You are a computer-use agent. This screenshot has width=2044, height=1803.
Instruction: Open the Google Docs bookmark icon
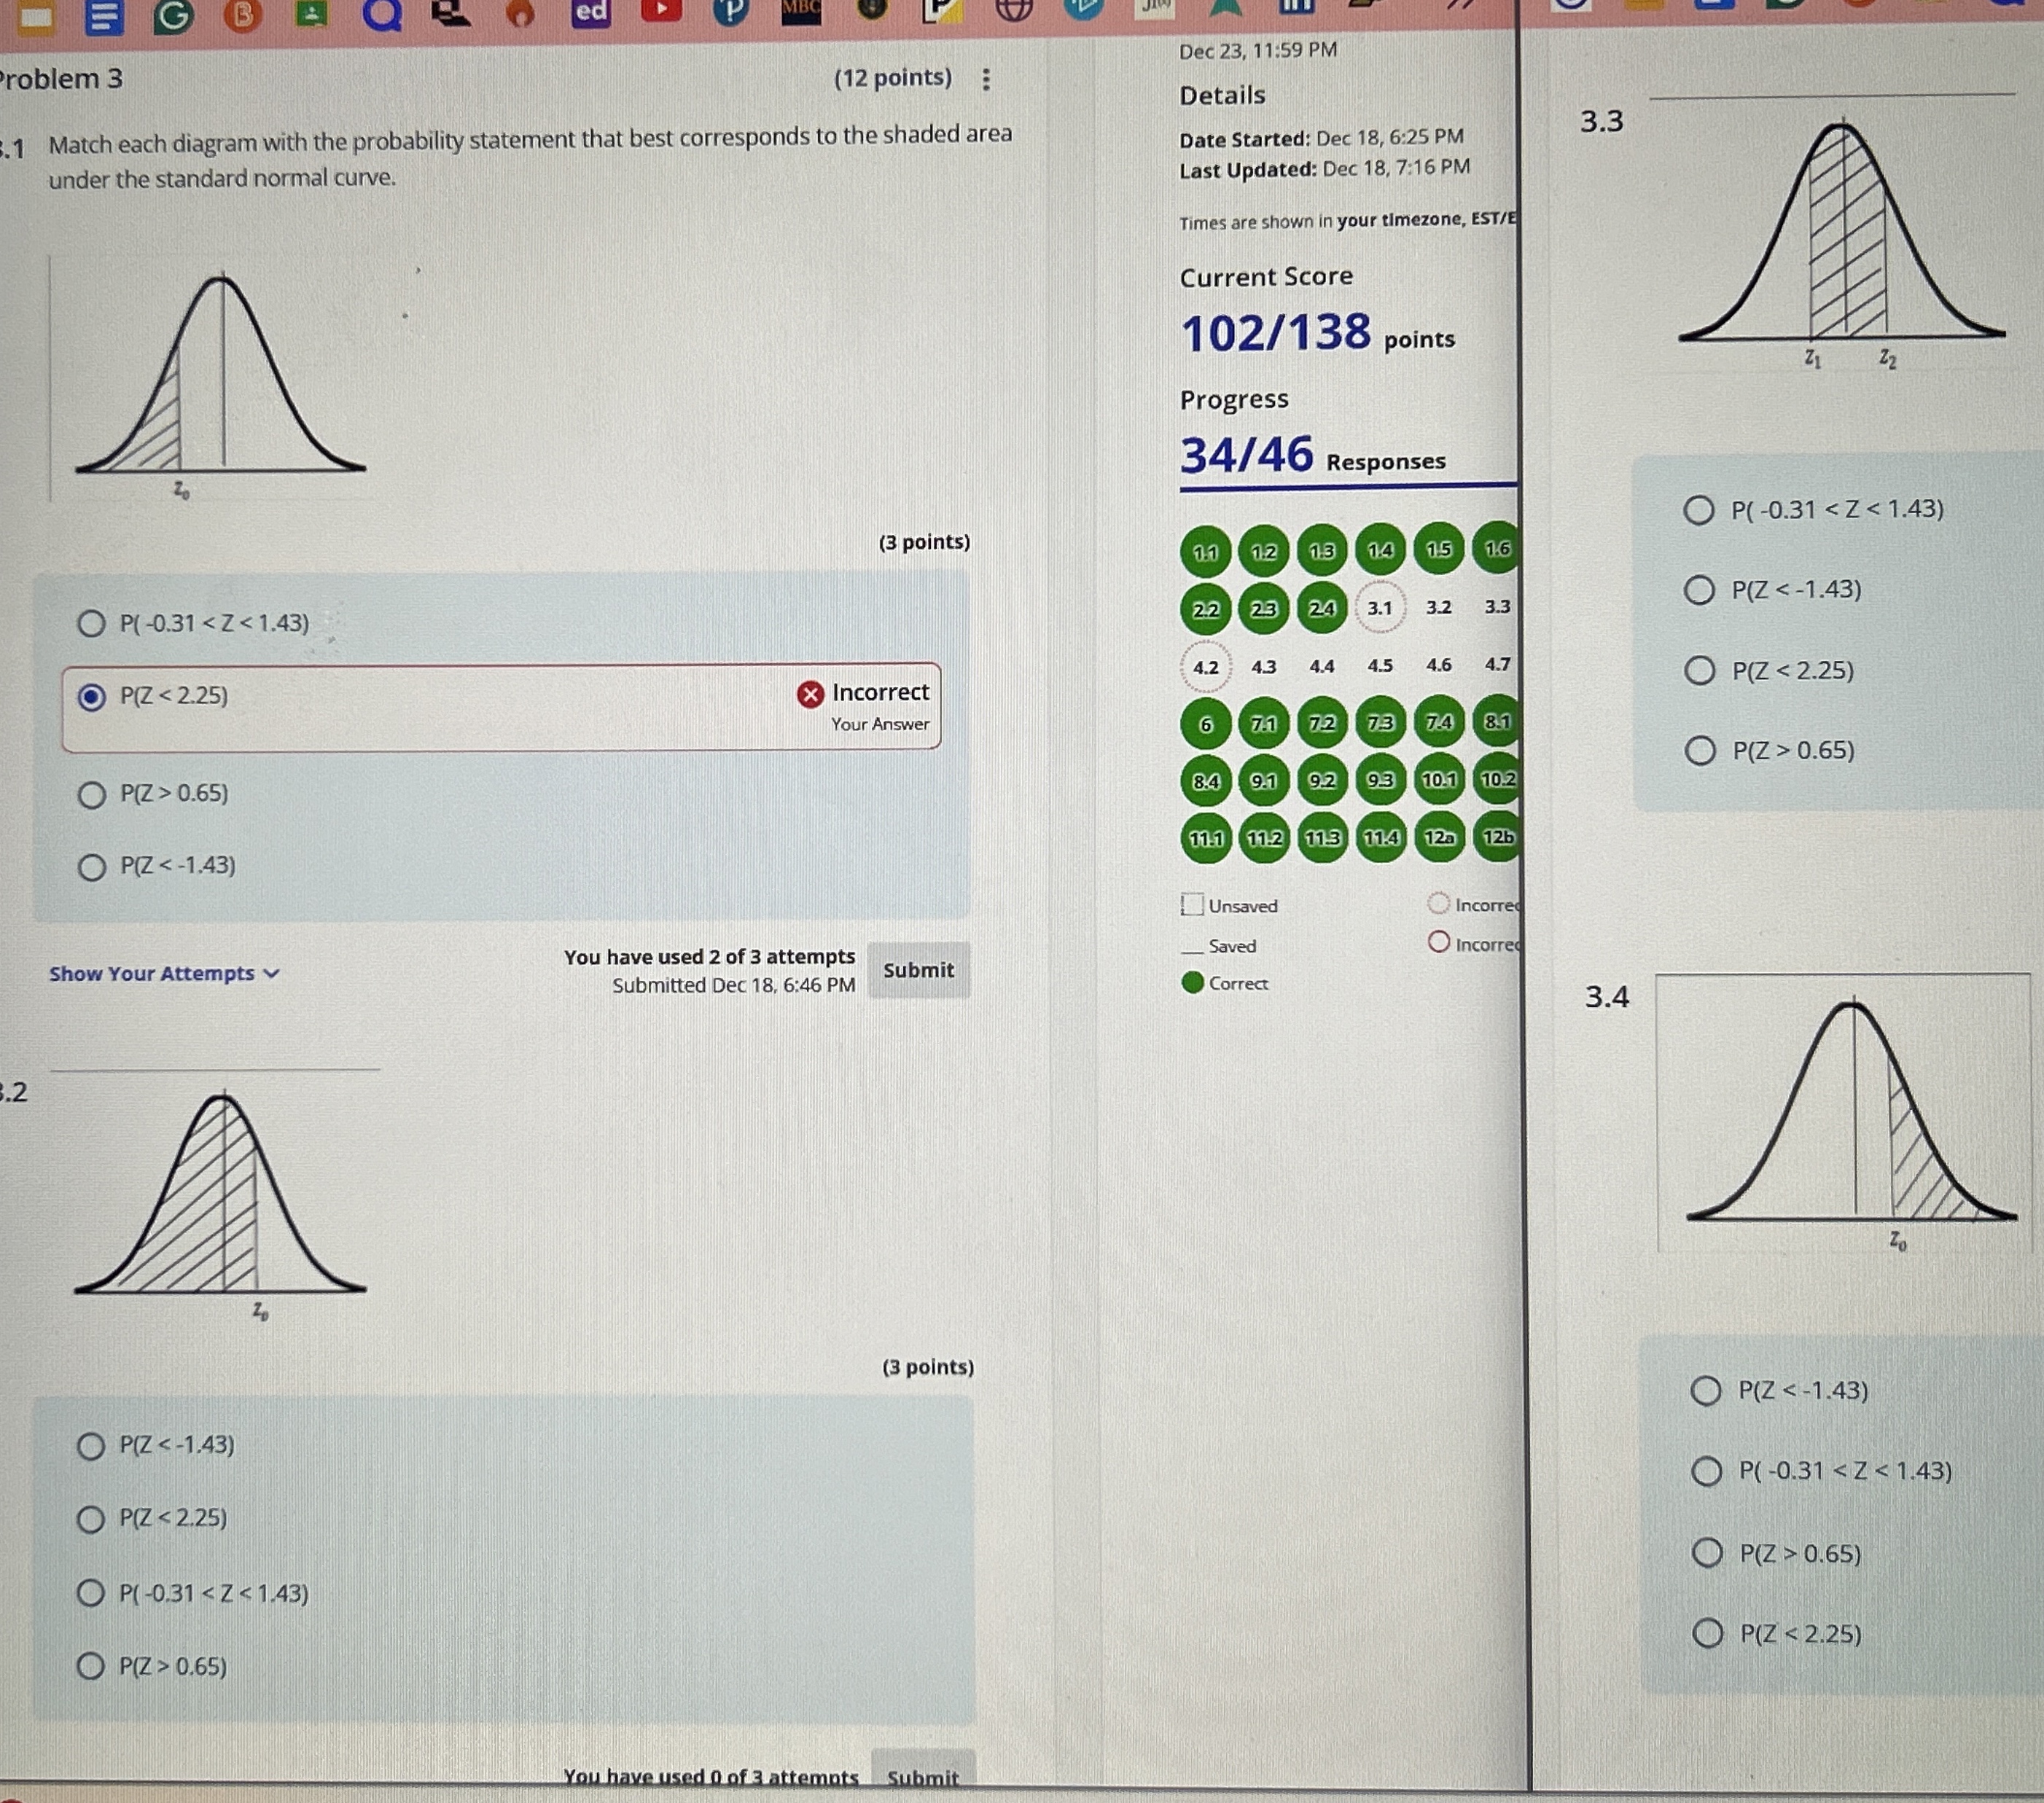tap(104, 17)
